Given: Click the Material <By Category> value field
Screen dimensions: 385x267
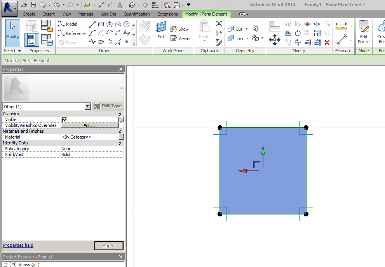Looking at the screenshot, I should (x=89, y=137).
